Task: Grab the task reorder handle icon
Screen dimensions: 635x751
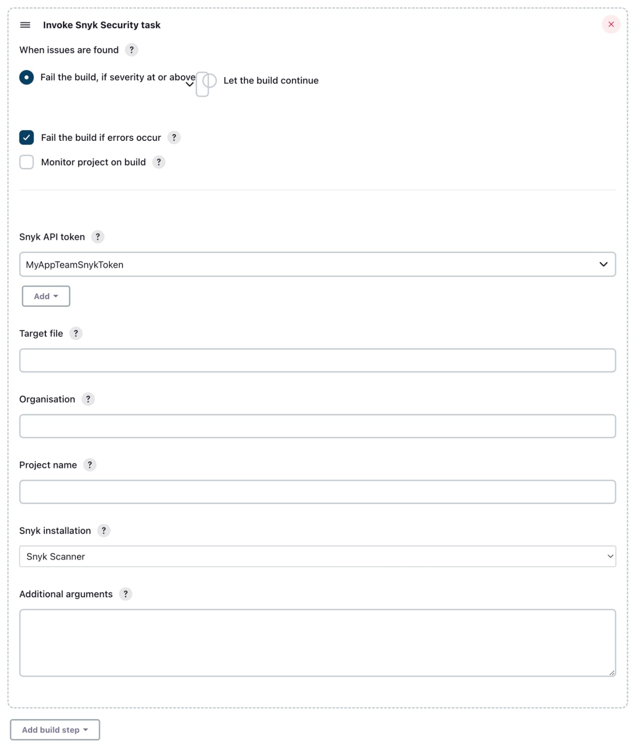Action: pyautogui.click(x=26, y=25)
